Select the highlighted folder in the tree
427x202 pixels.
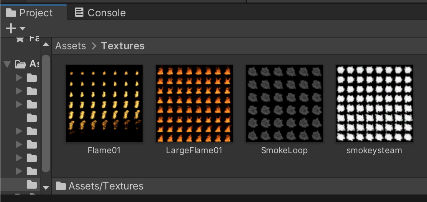(32, 184)
